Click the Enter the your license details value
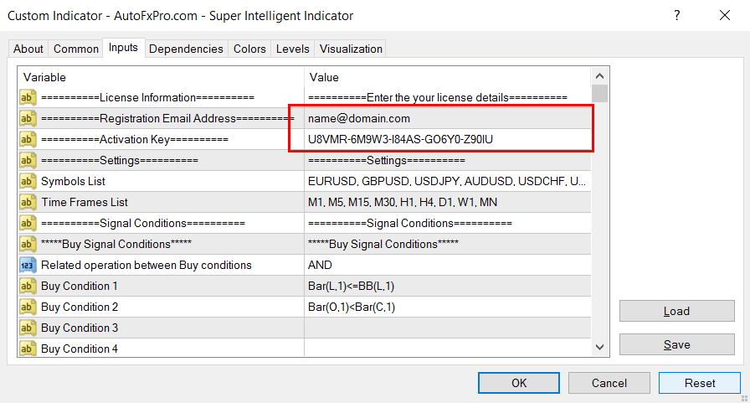This screenshot has width=750, height=403. 448,98
